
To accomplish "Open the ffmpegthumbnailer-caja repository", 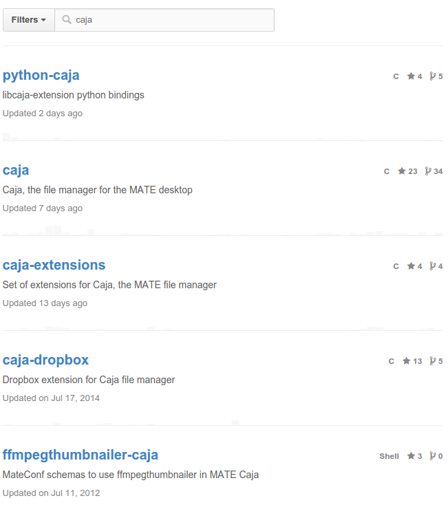I will coord(81,455).
